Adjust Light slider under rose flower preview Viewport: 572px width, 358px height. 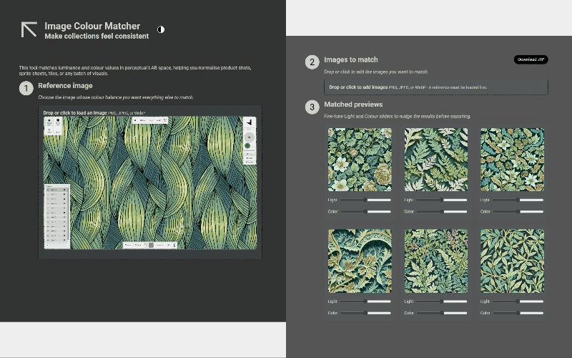(365, 200)
